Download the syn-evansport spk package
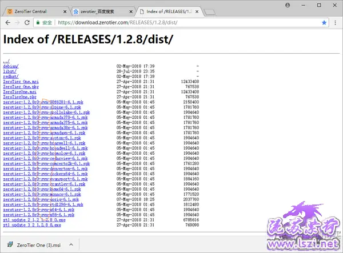The height and width of the screenshot is (253, 343). tap(45, 179)
